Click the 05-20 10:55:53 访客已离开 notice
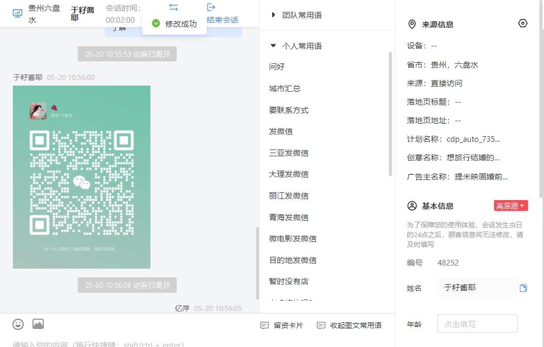544x347 pixels. (x=127, y=54)
